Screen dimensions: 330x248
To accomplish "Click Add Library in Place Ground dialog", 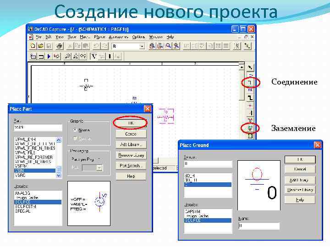I will (300, 180).
